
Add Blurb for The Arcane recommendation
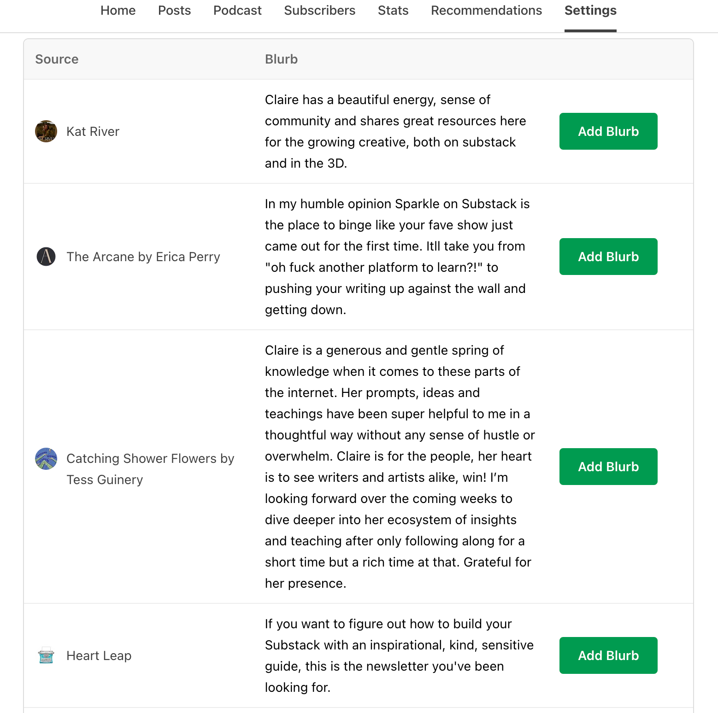tap(608, 257)
